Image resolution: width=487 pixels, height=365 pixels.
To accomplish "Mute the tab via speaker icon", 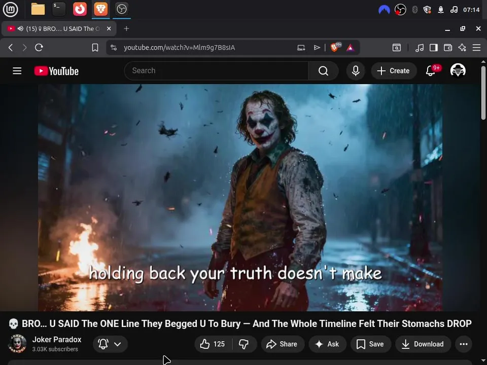I will (x=20, y=28).
